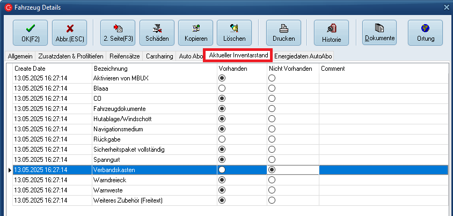Open the Historie toolbar button
This screenshot has width=453, height=216.
click(x=331, y=32)
